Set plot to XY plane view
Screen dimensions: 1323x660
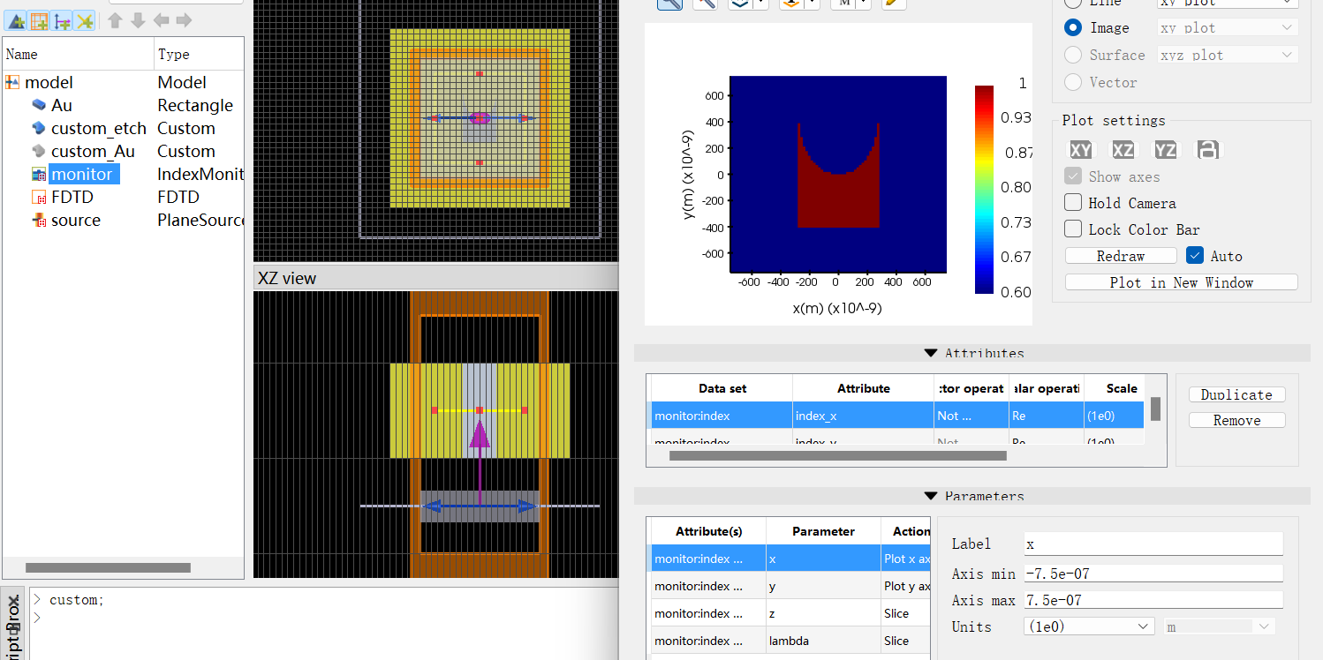(x=1080, y=149)
